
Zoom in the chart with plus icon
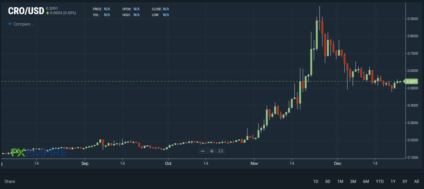click(x=212, y=151)
